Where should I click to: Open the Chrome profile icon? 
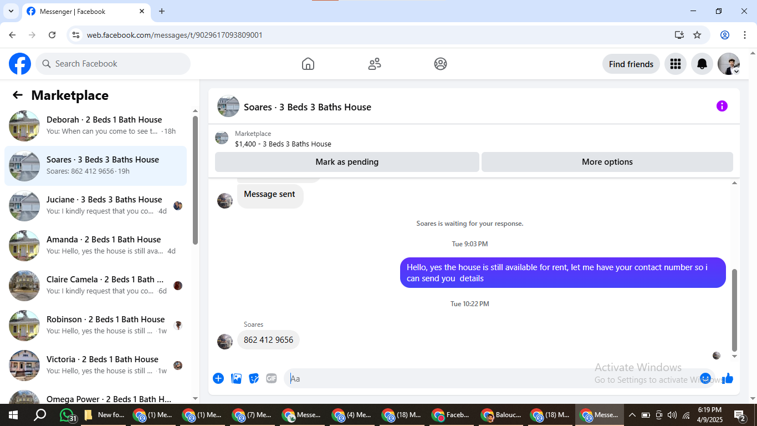725,35
